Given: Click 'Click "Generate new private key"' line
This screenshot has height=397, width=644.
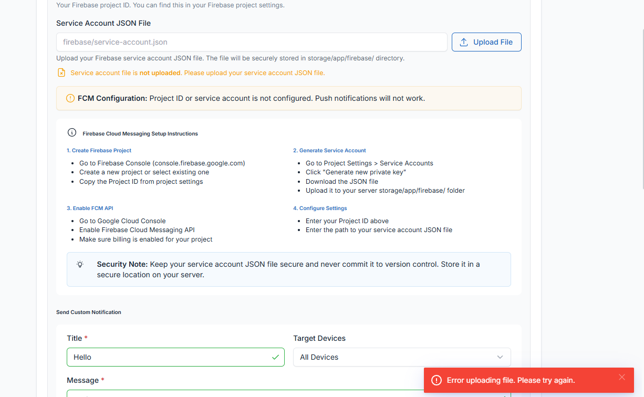Looking at the screenshot, I should pyautogui.click(x=356, y=172).
